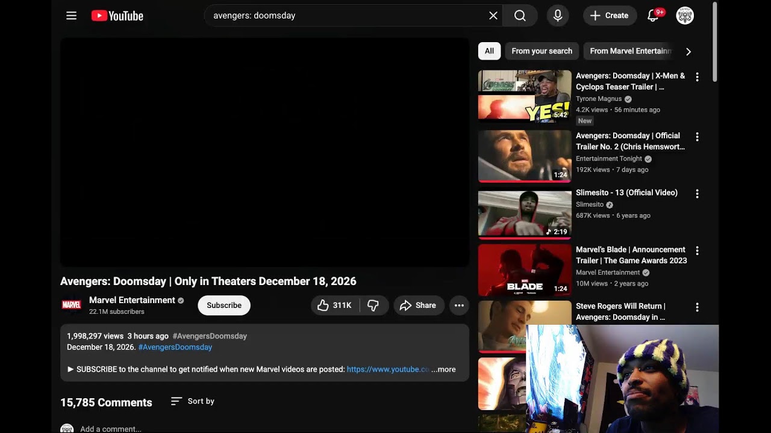771x433 pixels.
Task: Open the account avatar menu
Action: tap(685, 16)
